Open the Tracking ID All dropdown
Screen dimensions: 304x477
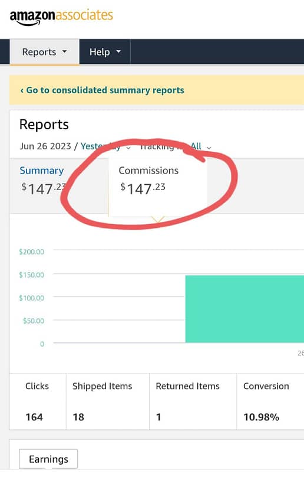point(175,146)
